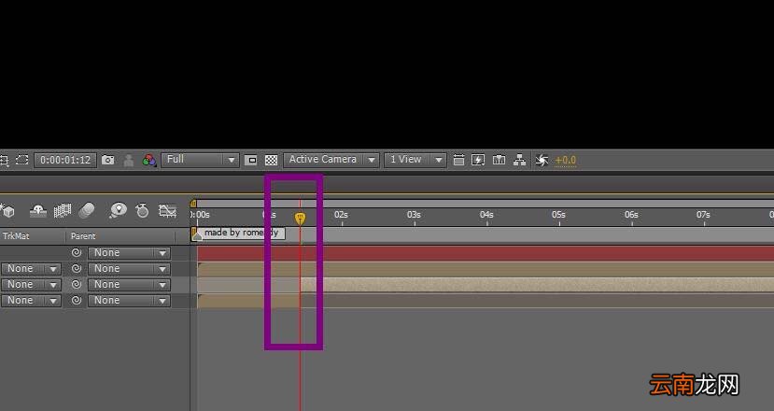Screen dimensions: 774x411
Task: Open Brainstorm lightbulb icon
Action: pos(118,211)
